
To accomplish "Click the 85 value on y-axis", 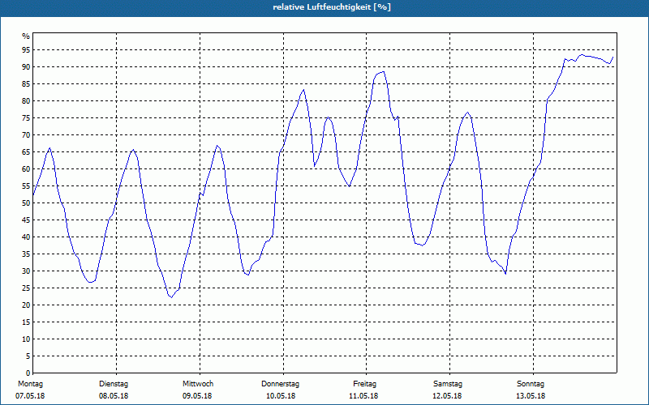I will pyautogui.click(x=26, y=84).
